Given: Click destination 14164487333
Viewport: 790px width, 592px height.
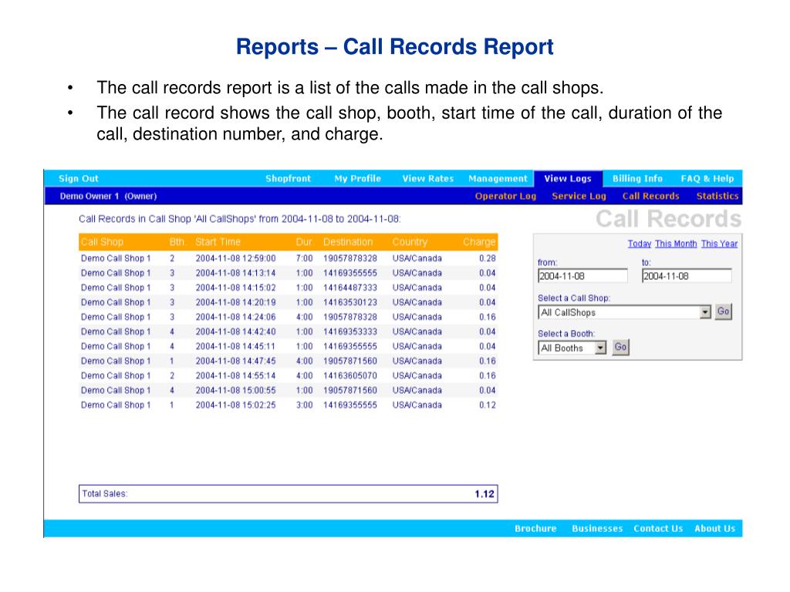Looking at the screenshot, I should coord(350,288).
